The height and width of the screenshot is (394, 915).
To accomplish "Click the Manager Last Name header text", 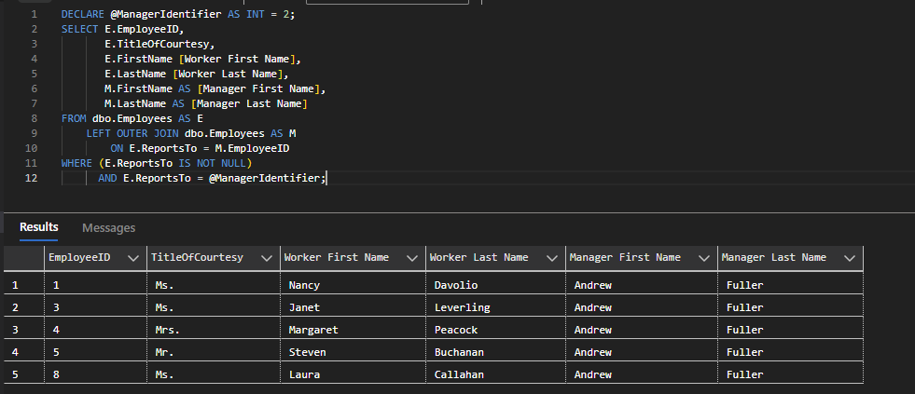I will pos(774,257).
